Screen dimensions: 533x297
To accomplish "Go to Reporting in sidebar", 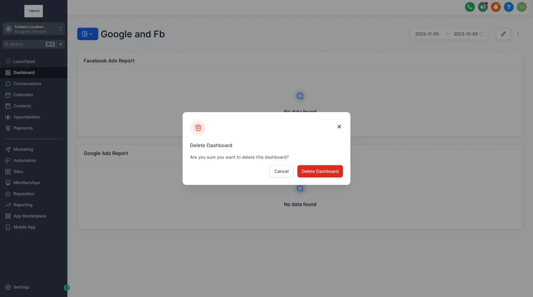I will (x=34, y=205).
